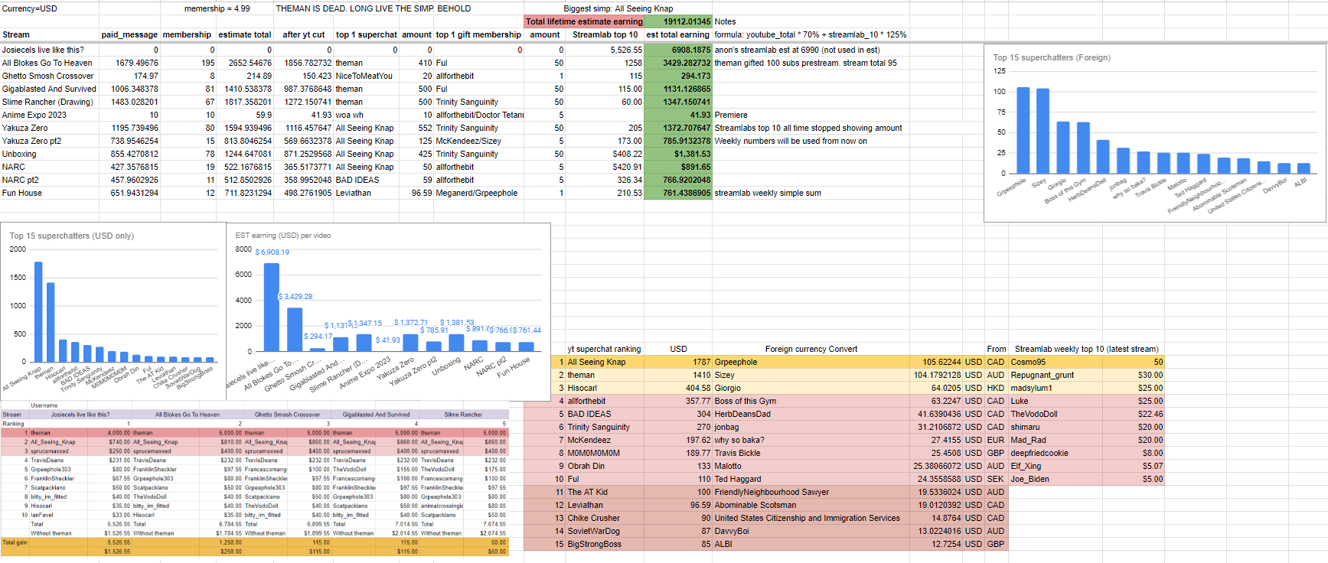The image size is (1328, 563).
Task: Select the red 'Total lifetime estimate earning' cell
Action: tap(584, 21)
